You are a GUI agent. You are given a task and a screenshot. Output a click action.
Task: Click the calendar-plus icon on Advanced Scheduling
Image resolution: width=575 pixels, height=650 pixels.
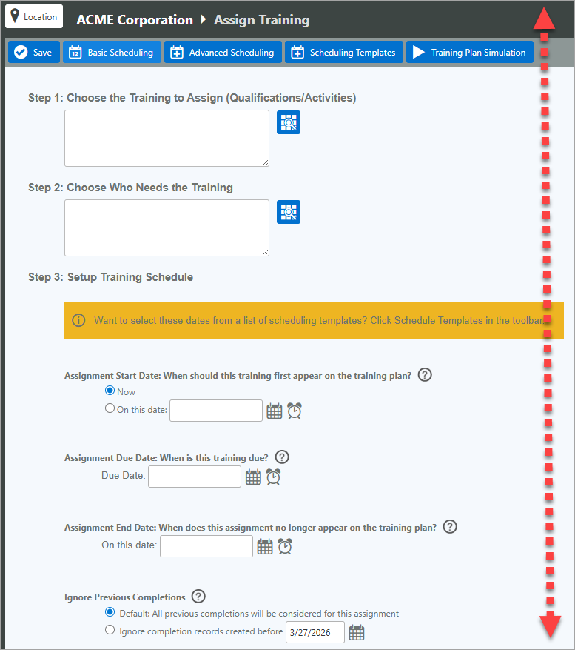(177, 52)
